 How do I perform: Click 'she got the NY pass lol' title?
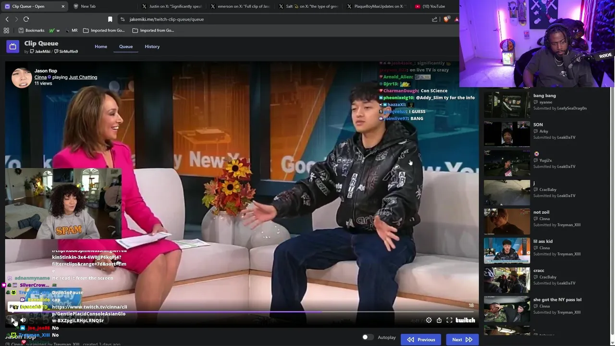[557, 299]
